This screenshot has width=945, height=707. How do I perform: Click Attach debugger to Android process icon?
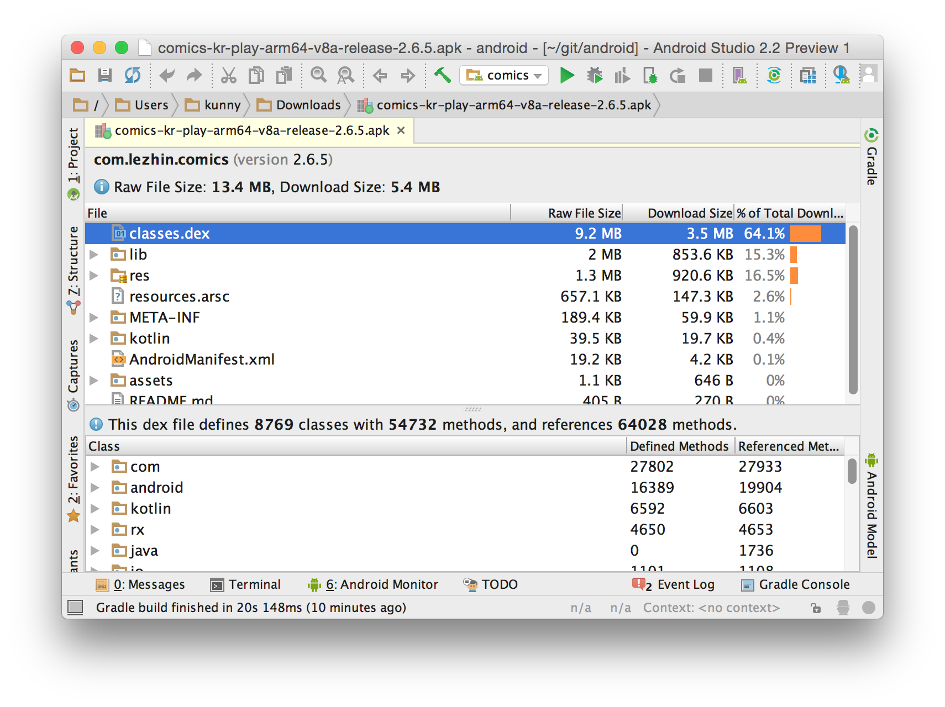tap(650, 75)
